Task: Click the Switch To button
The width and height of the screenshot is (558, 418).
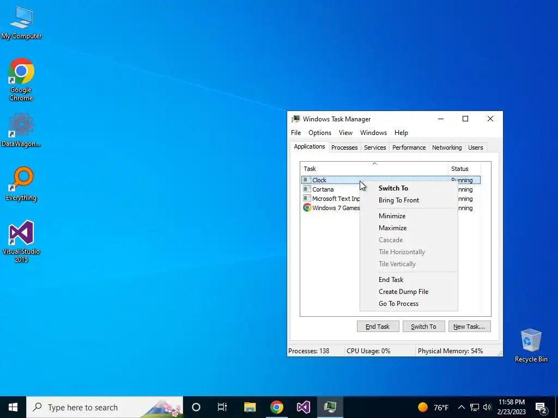Action: pos(423,327)
